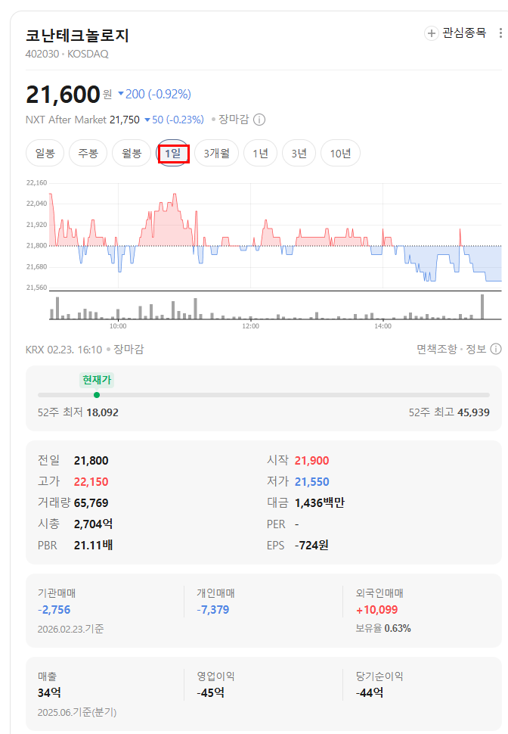Image resolution: width=508 pixels, height=734 pixels.
Task: Switch chart to 주봉 tab
Action: pyautogui.click(x=88, y=153)
